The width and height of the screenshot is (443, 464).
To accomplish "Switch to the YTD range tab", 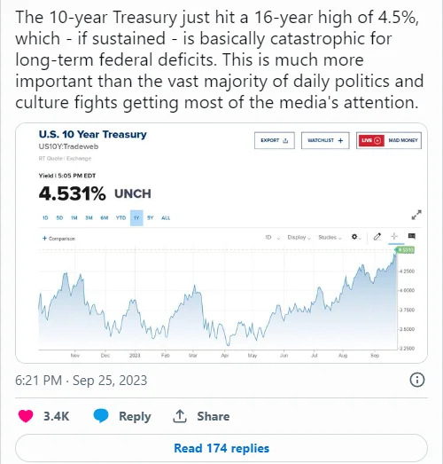I will [x=120, y=217].
